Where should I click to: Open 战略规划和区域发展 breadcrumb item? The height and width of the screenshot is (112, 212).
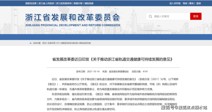69,43
